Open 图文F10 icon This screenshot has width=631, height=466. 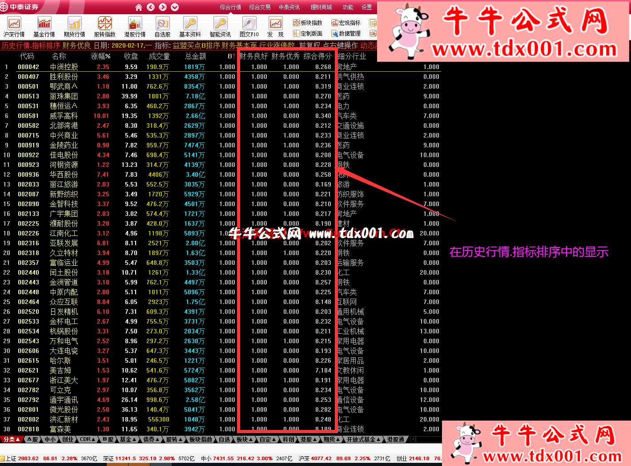click(x=249, y=27)
